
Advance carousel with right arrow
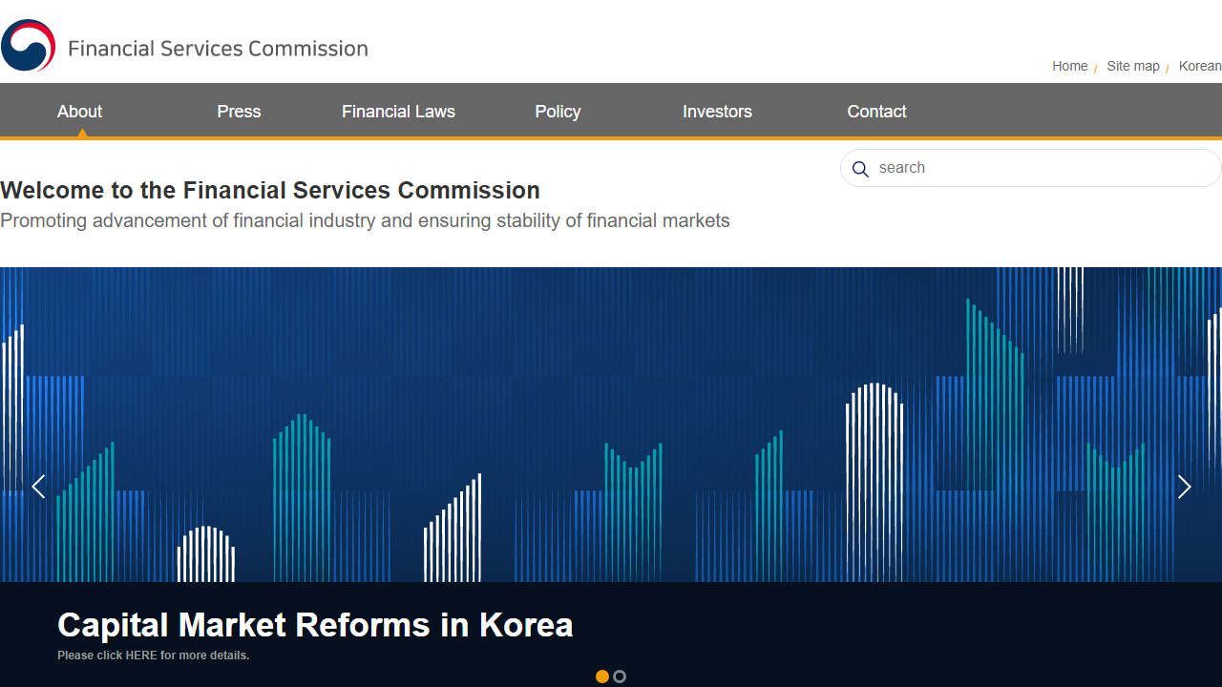[x=1184, y=487]
